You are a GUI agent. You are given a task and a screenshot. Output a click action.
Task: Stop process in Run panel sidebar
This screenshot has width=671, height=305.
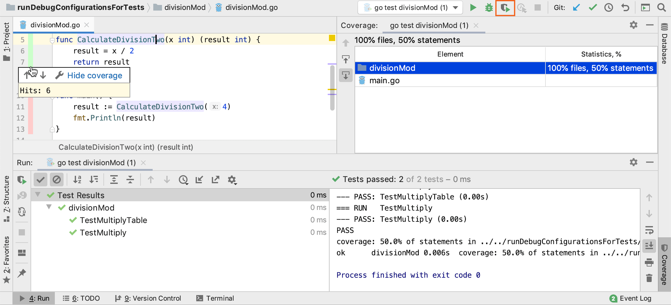tap(22, 232)
